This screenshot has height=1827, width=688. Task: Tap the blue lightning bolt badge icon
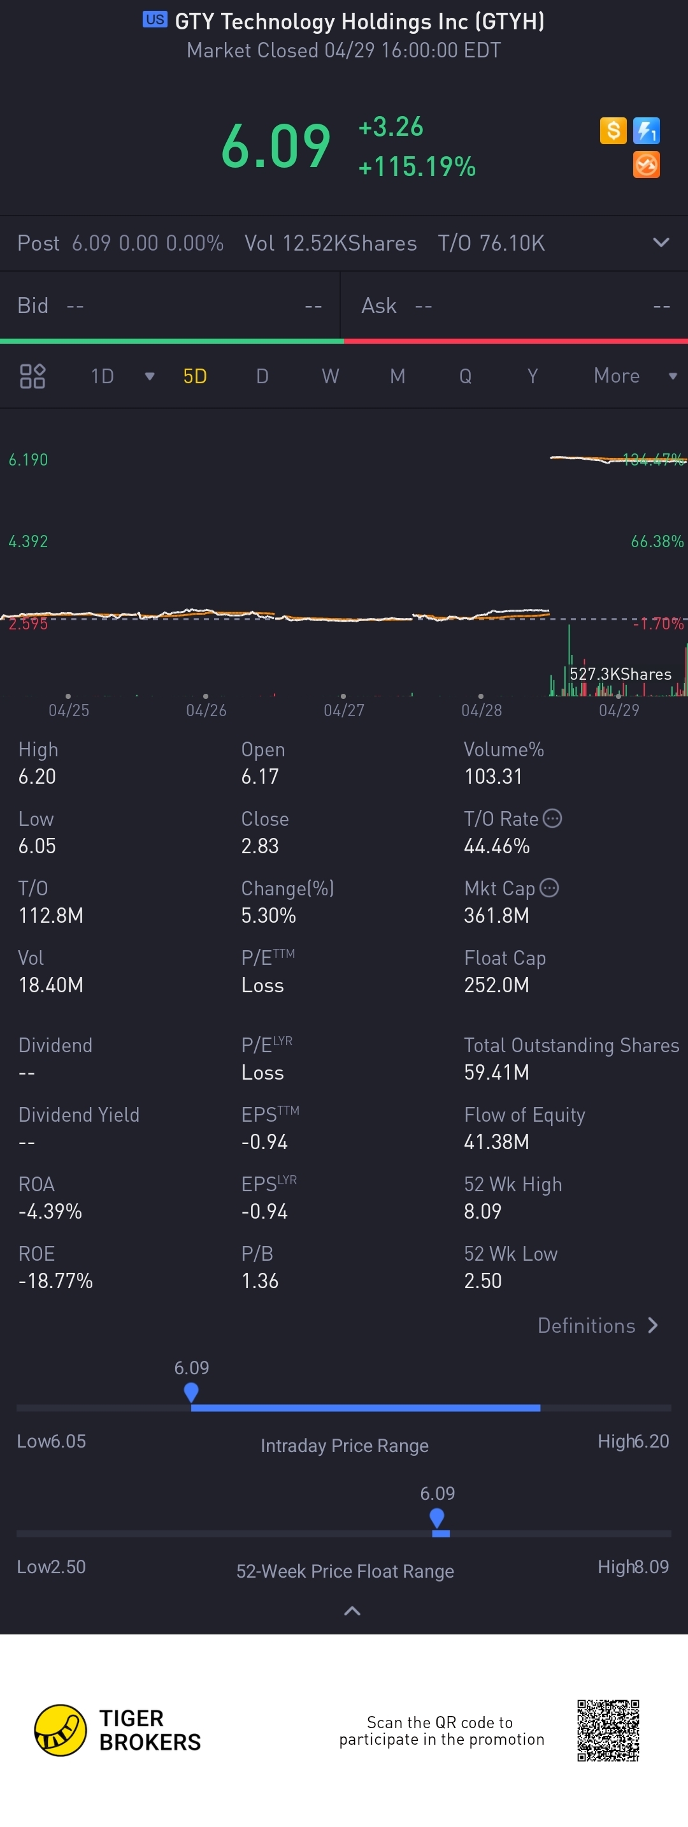click(x=646, y=131)
